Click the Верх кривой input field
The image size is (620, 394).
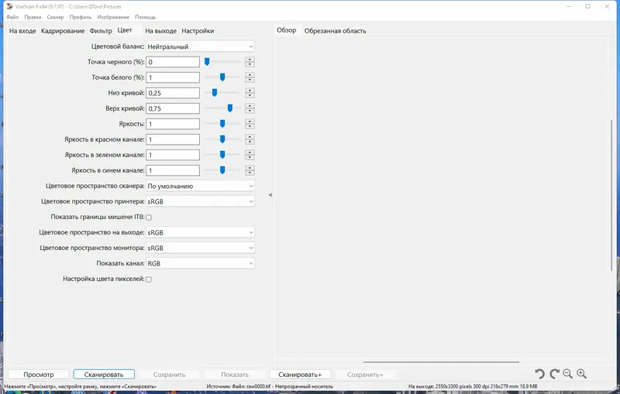[x=173, y=108]
